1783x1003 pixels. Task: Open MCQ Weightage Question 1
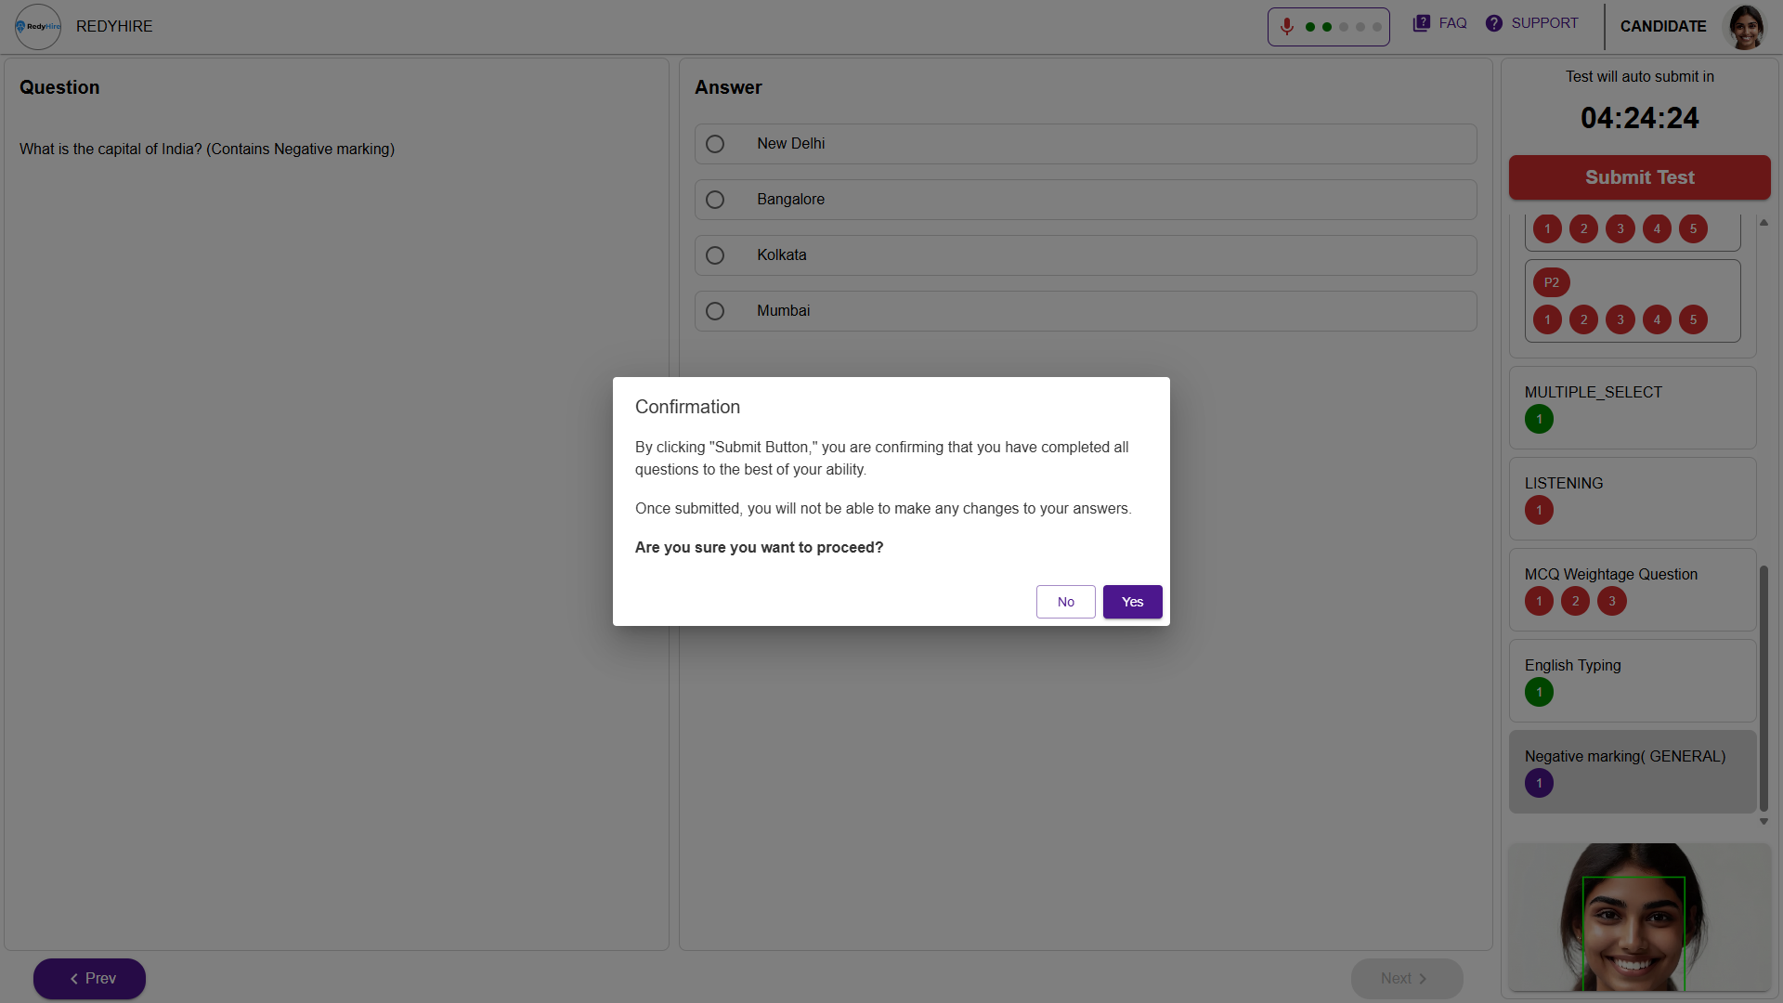tap(1539, 601)
